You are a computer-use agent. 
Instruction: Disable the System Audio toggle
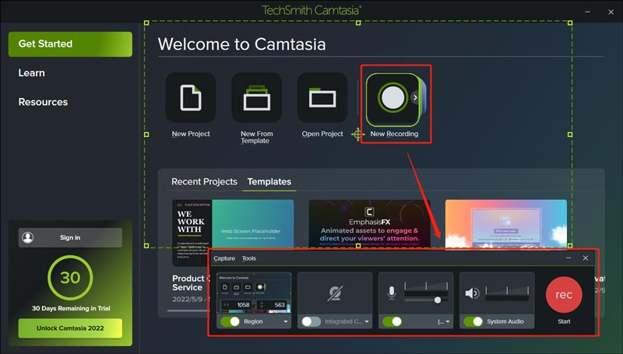coord(473,321)
